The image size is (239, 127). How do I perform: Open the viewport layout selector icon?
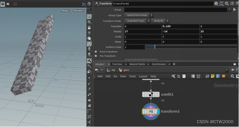tap(84, 4)
